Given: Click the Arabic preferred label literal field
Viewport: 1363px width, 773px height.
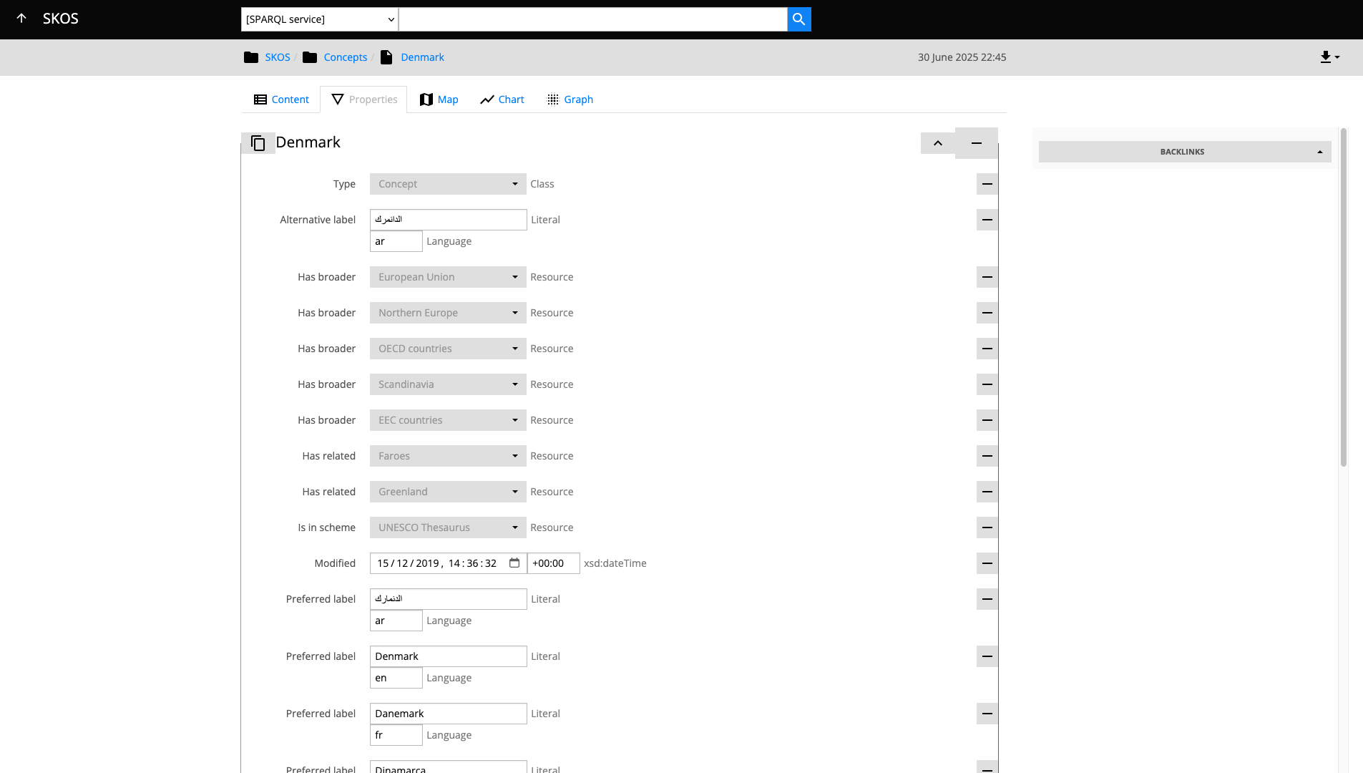Looking at the screenshot, I should [449, 599].
